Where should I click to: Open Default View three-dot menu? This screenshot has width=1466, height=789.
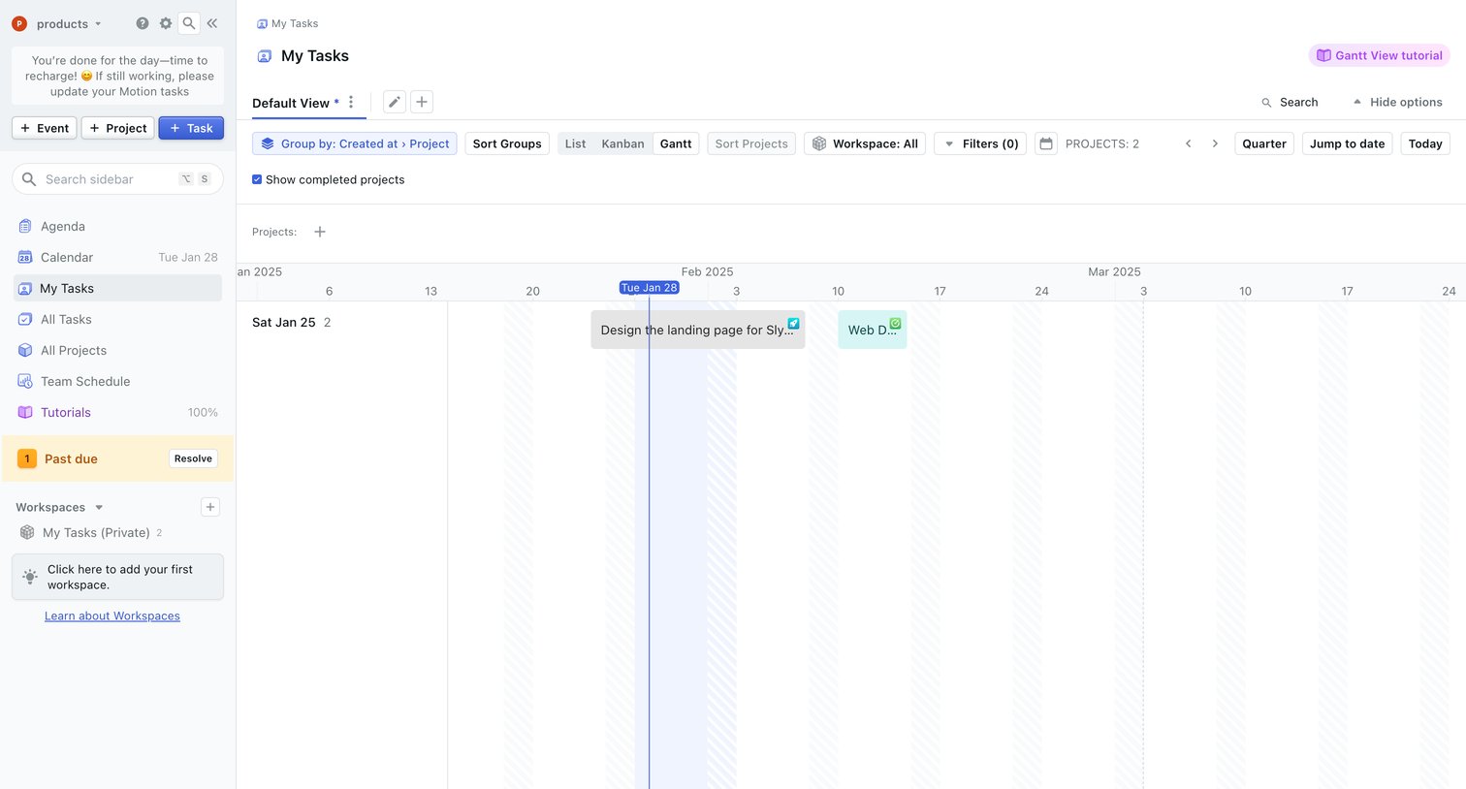coord(351,102)
